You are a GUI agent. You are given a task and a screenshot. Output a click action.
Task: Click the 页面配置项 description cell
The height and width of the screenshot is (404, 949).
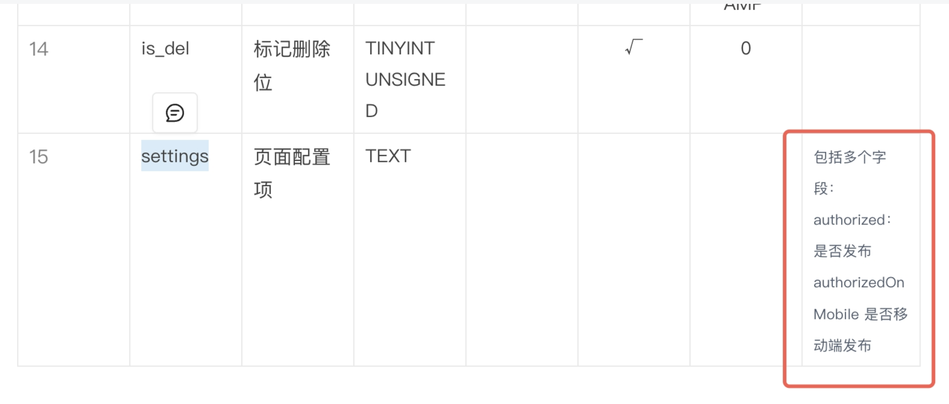click(292, 172)
